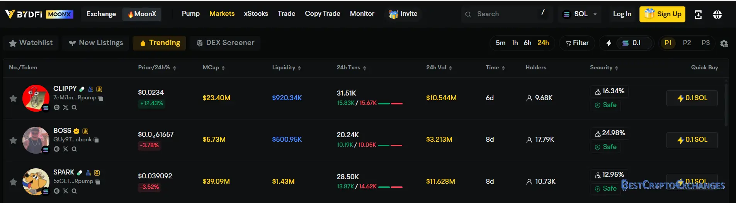Click the lightning quick-buy icon in toolbar
This screenshot has width=736, height=203.
[x=609, y=43]
